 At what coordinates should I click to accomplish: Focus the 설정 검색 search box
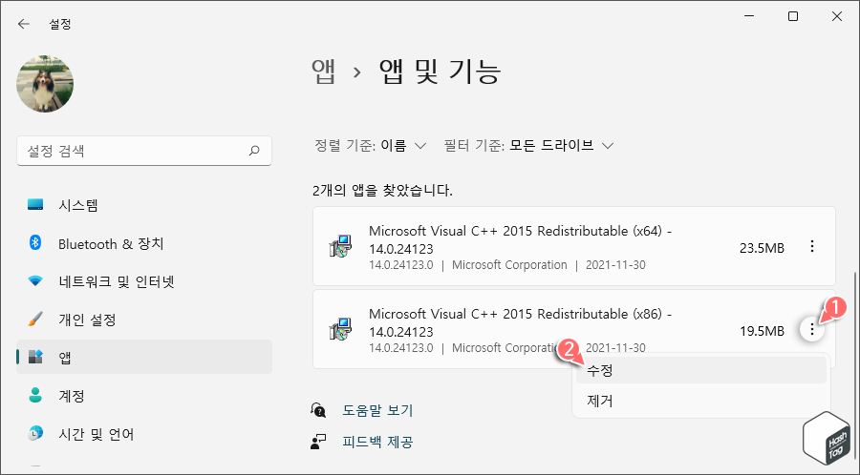[x=144, y=151]
